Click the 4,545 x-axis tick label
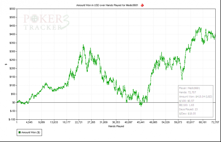Image resolution: width=221 pixels, height=142 pixels. 29,122
